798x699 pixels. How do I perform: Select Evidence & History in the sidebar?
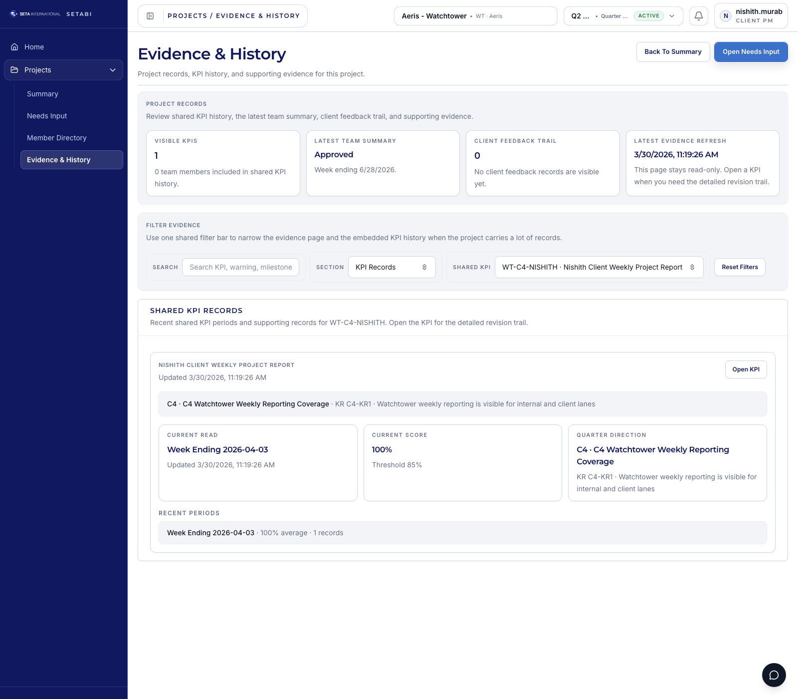pyautogui.click(x=58, y=160)
